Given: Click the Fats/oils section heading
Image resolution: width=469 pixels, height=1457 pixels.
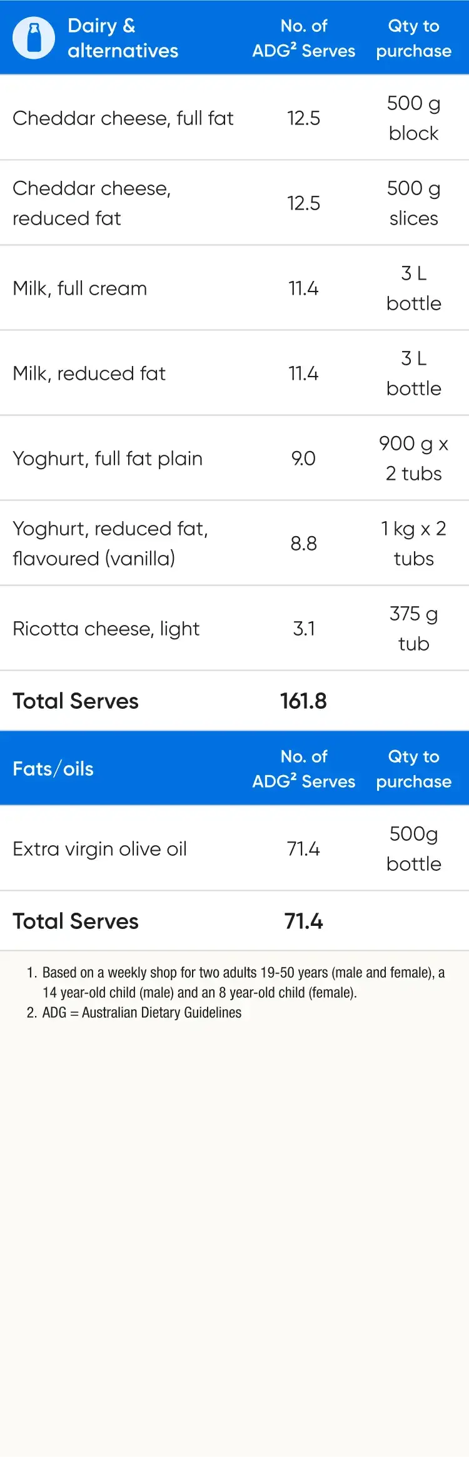Looking at the screenshot, I should click(53, 769).
